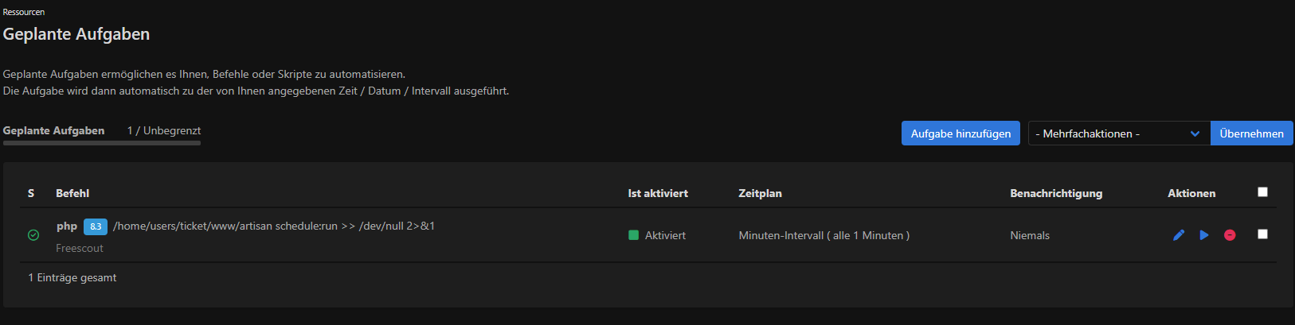Select the Geplante Aufgaben tab
Image resolution: width=1295 pixels, height=325 pixels.
[x=53, y=130]
